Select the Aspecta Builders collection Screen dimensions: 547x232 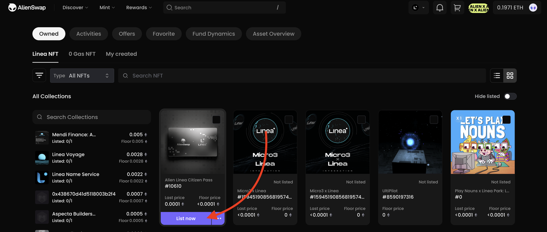(x=91, y=217)
